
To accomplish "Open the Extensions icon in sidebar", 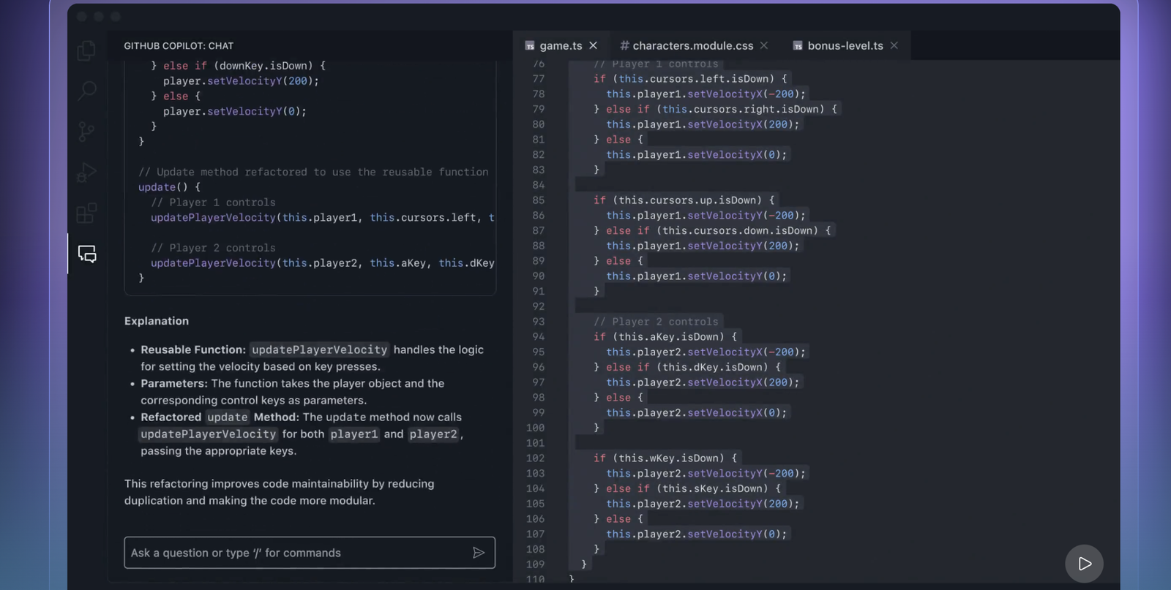I will tap(86, 213).
